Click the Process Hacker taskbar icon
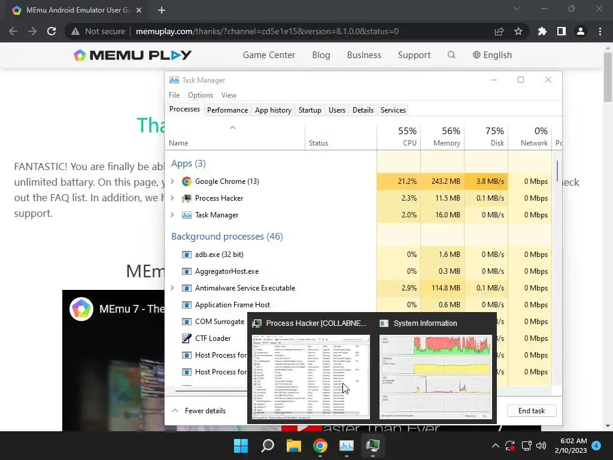Screen dimensions: 613x460 pyautogui.click(x=373, y=446)
